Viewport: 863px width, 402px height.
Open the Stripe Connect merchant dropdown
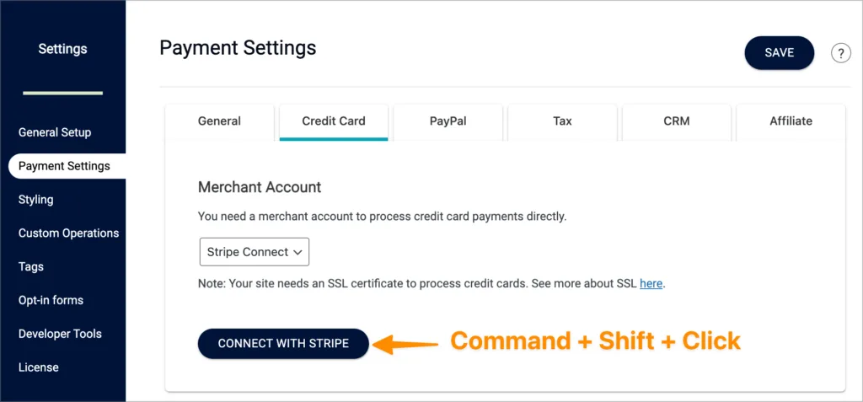[255, 252]
